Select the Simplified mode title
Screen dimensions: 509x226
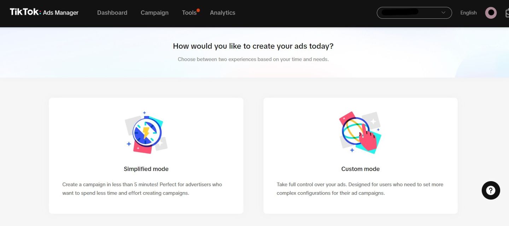[x=146, y=169]
